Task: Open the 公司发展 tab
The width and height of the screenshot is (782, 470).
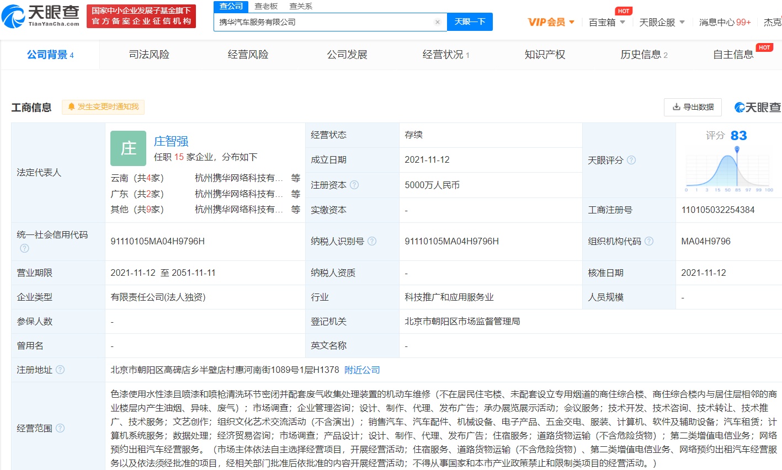Action: click(x=347, y=55)
